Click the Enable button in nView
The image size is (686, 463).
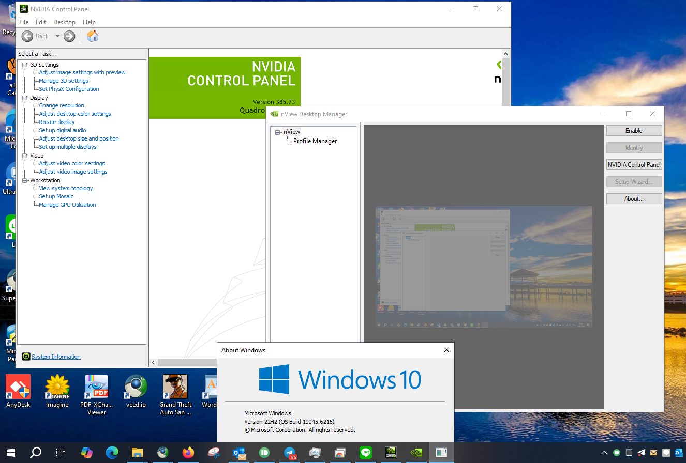(x=634, y=131)
